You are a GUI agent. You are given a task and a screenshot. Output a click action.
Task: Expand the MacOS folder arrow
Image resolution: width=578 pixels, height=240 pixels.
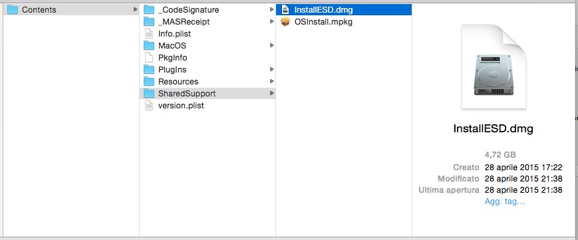[x=271, y=45]
